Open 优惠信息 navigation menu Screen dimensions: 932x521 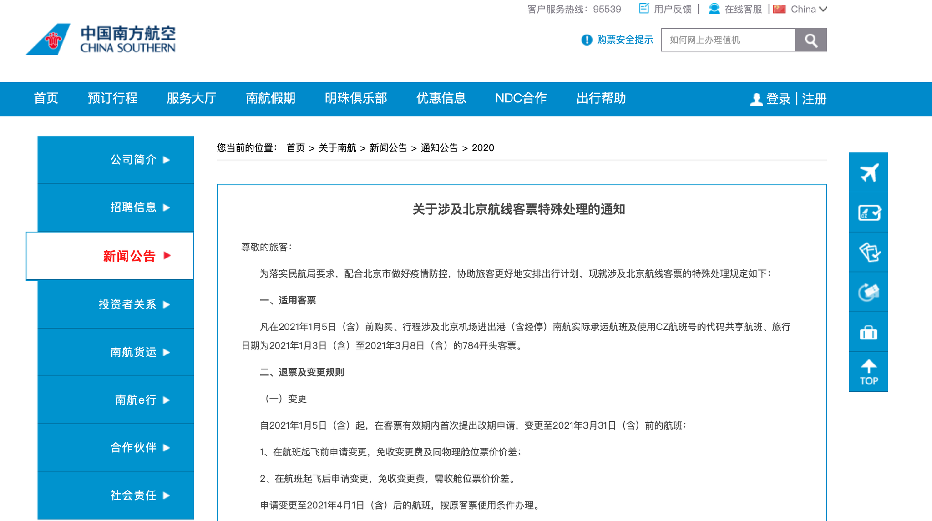(441, 98)
